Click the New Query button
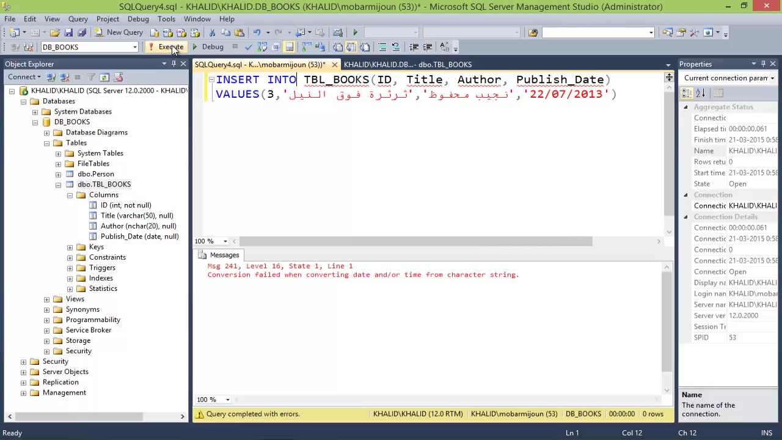 tap(120, 32)
